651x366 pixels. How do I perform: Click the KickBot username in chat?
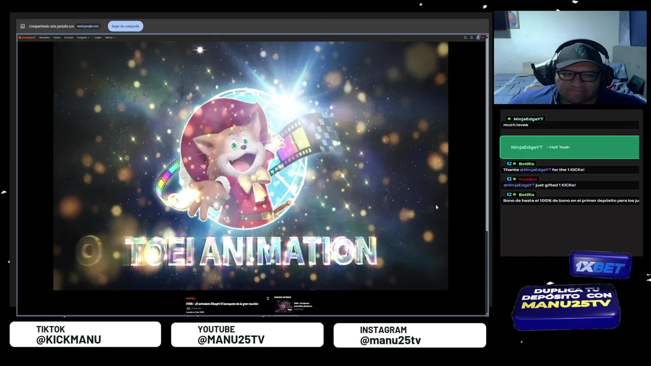click(x=527, y=179)
